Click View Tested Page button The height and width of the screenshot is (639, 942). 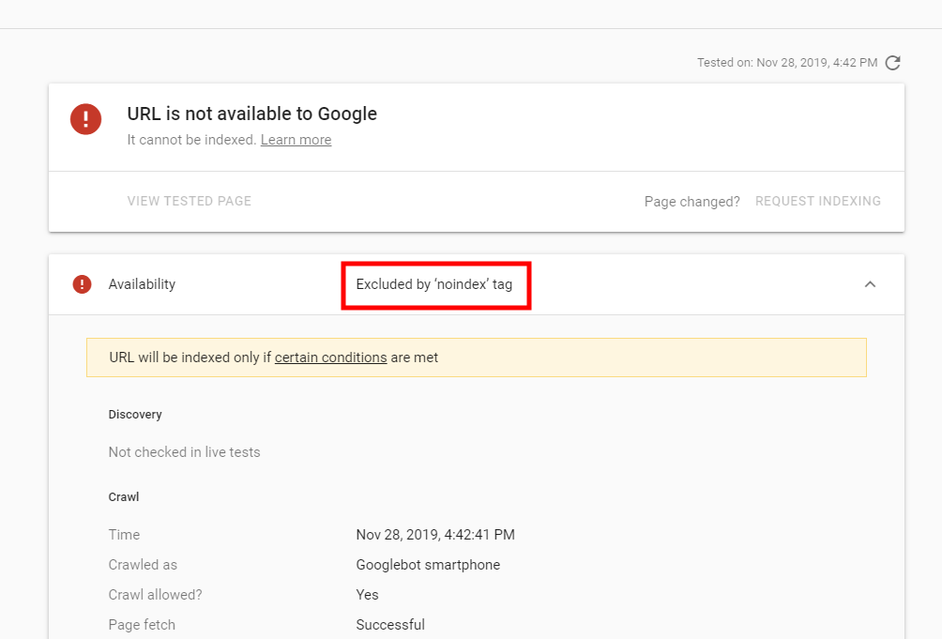190,201
